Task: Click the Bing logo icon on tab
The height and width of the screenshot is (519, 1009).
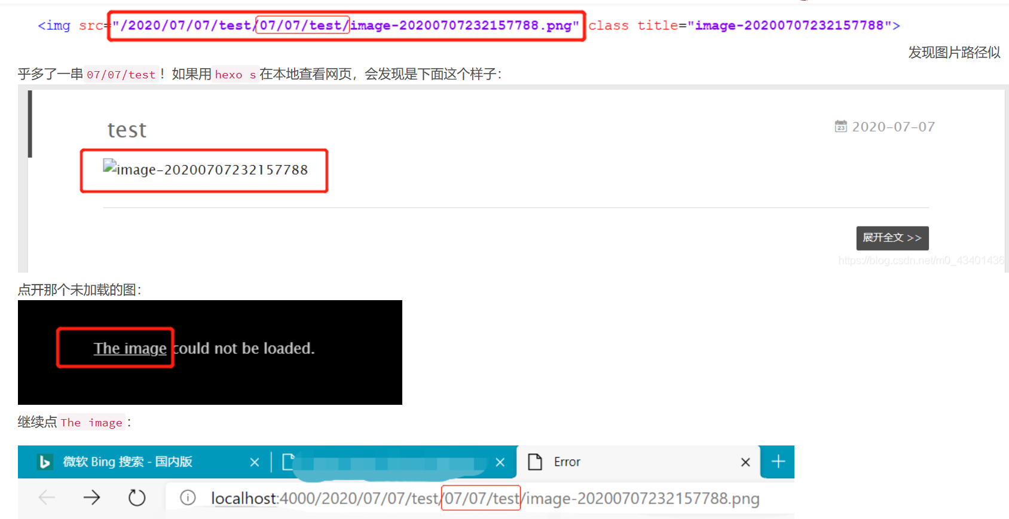Action: click(x=45, y=462)
